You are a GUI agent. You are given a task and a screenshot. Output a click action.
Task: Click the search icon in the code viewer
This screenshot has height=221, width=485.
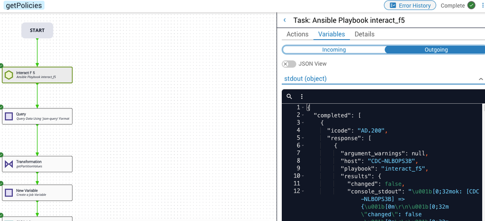click(289, 96)
